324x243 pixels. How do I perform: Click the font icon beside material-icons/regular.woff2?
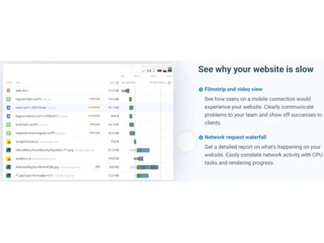tap(8, 133)
